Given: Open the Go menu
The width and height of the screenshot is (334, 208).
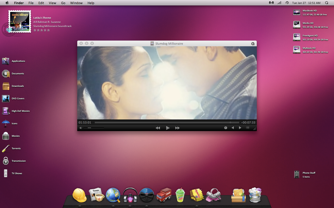Looking at the screenshot, I should [63, 3].
